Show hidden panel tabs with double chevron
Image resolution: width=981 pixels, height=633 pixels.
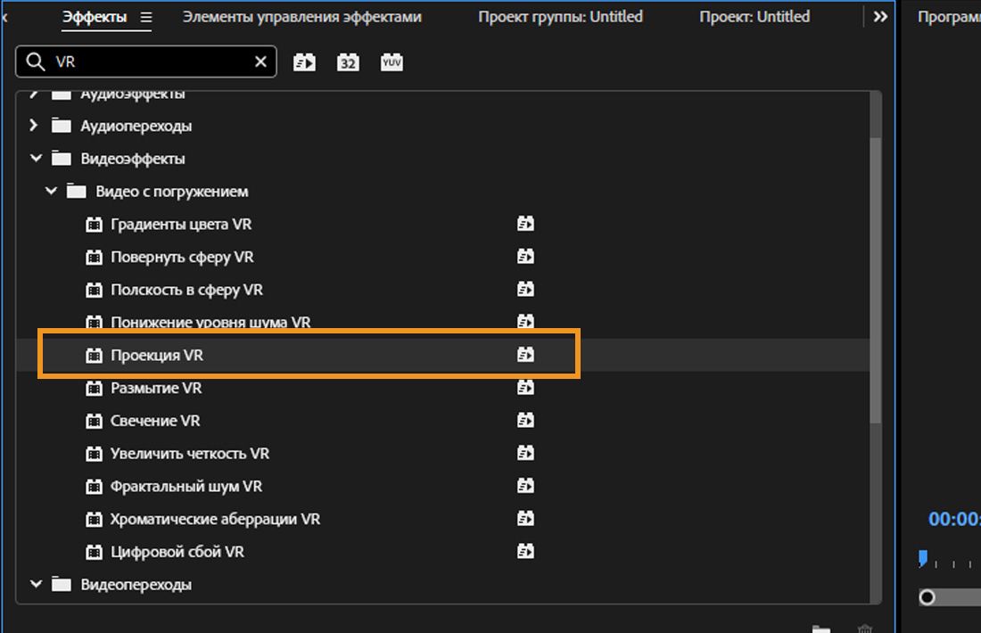click(880, 17)
